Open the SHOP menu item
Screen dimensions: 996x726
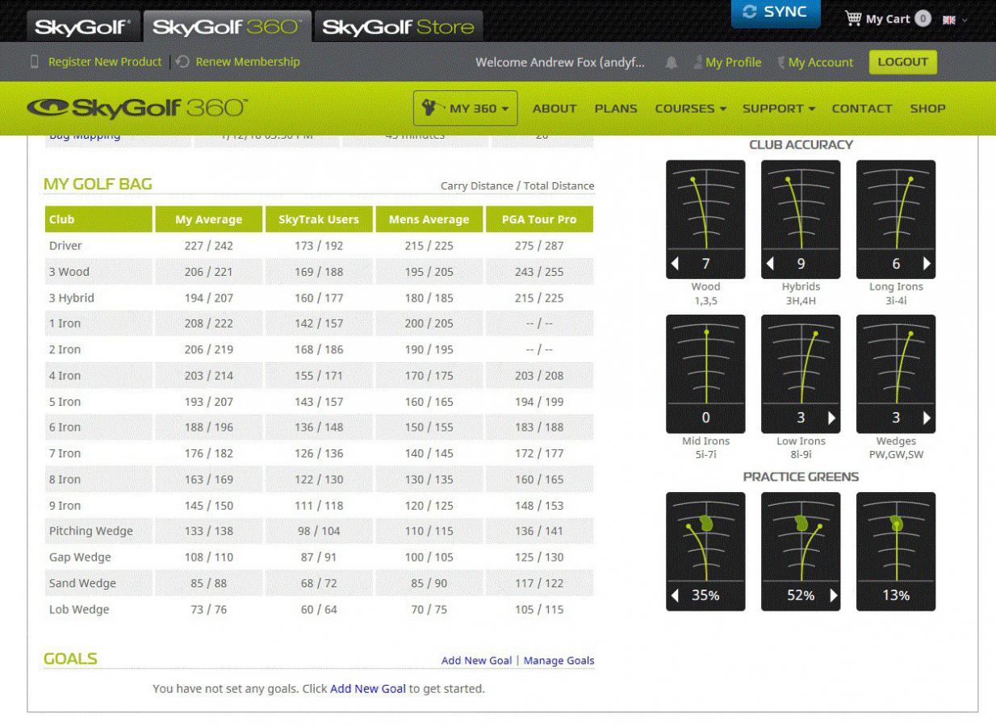(x=927, y=108)
